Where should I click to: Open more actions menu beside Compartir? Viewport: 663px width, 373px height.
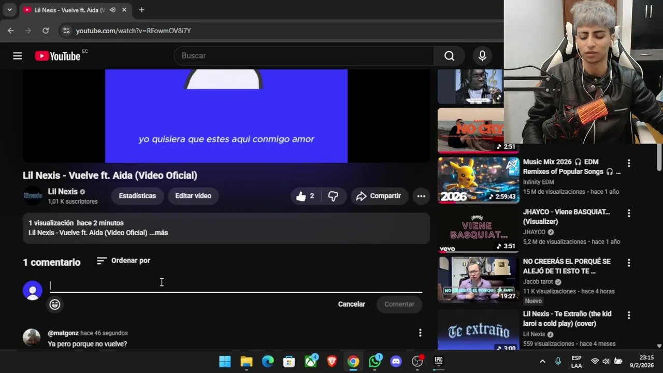click(x=421, y=196)
